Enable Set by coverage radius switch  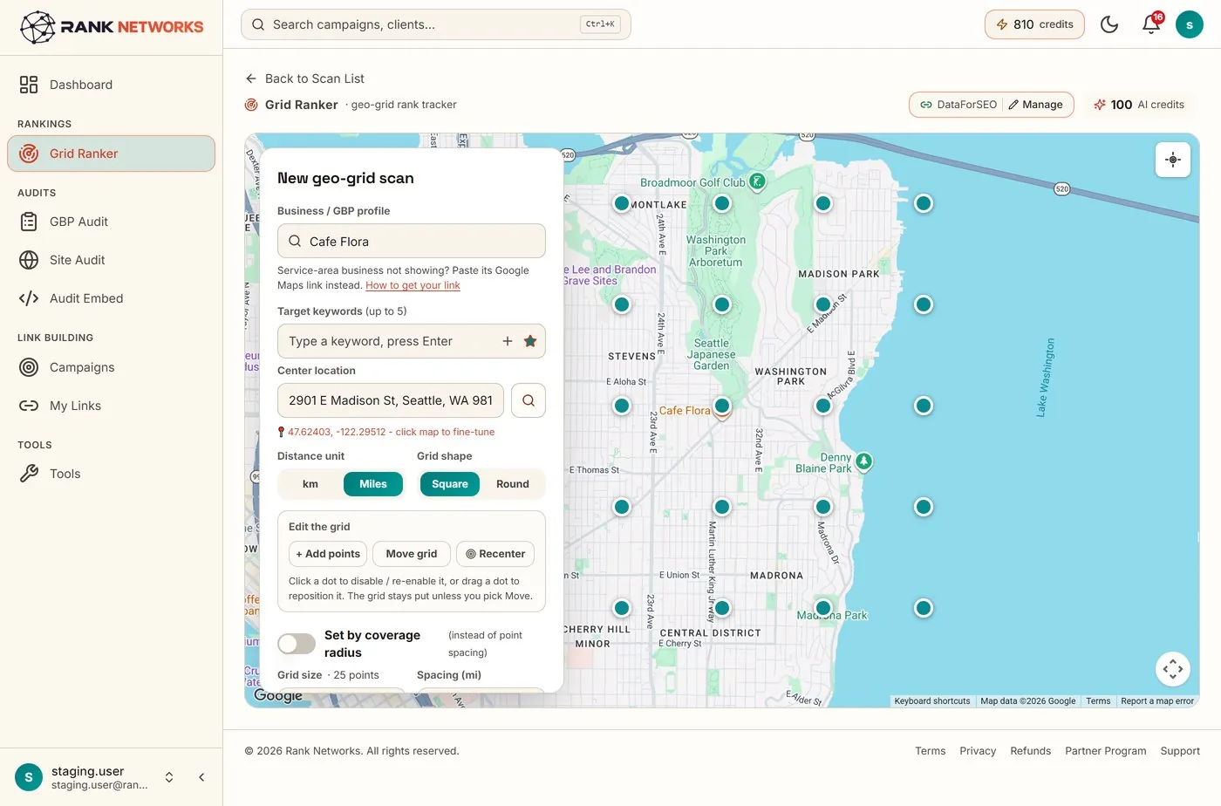click(x=297, y=644)
